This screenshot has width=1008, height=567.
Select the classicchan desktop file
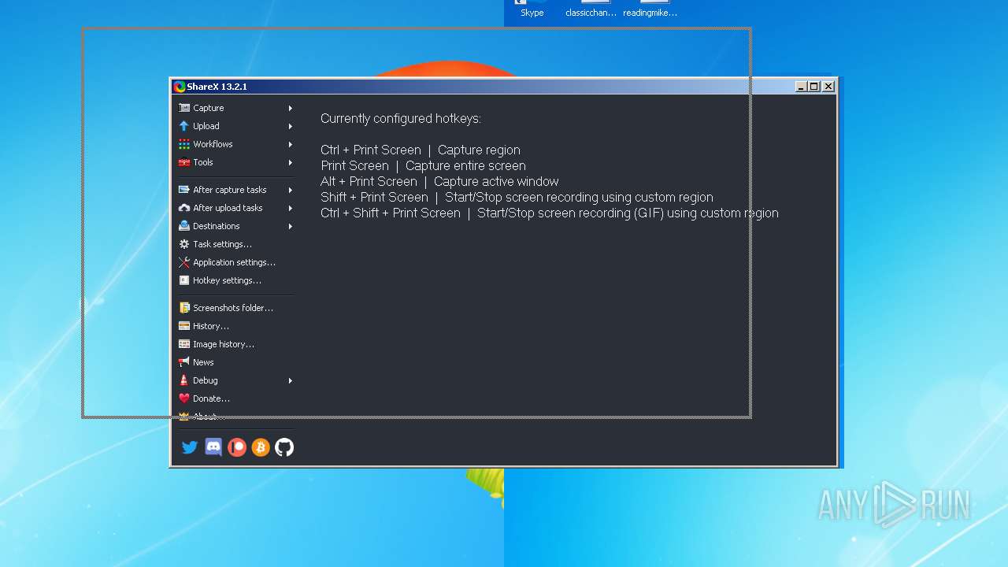tap(591, 9)
